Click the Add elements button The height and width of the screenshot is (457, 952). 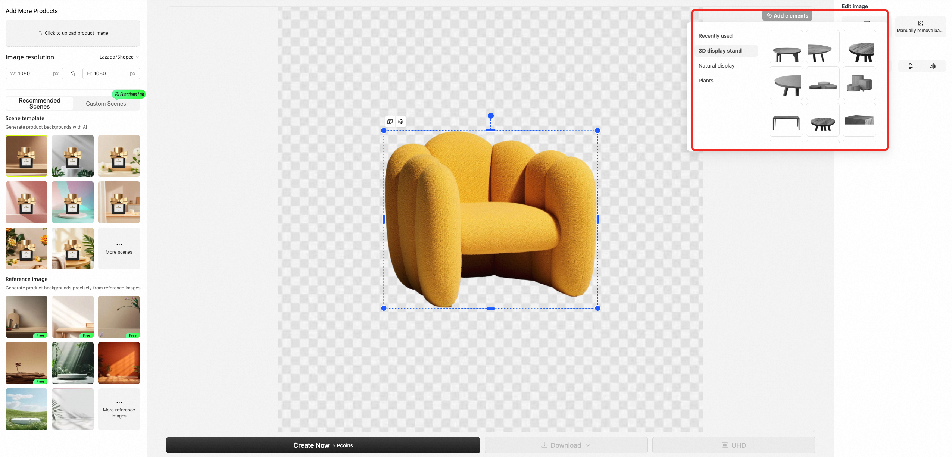coord(787,16)
